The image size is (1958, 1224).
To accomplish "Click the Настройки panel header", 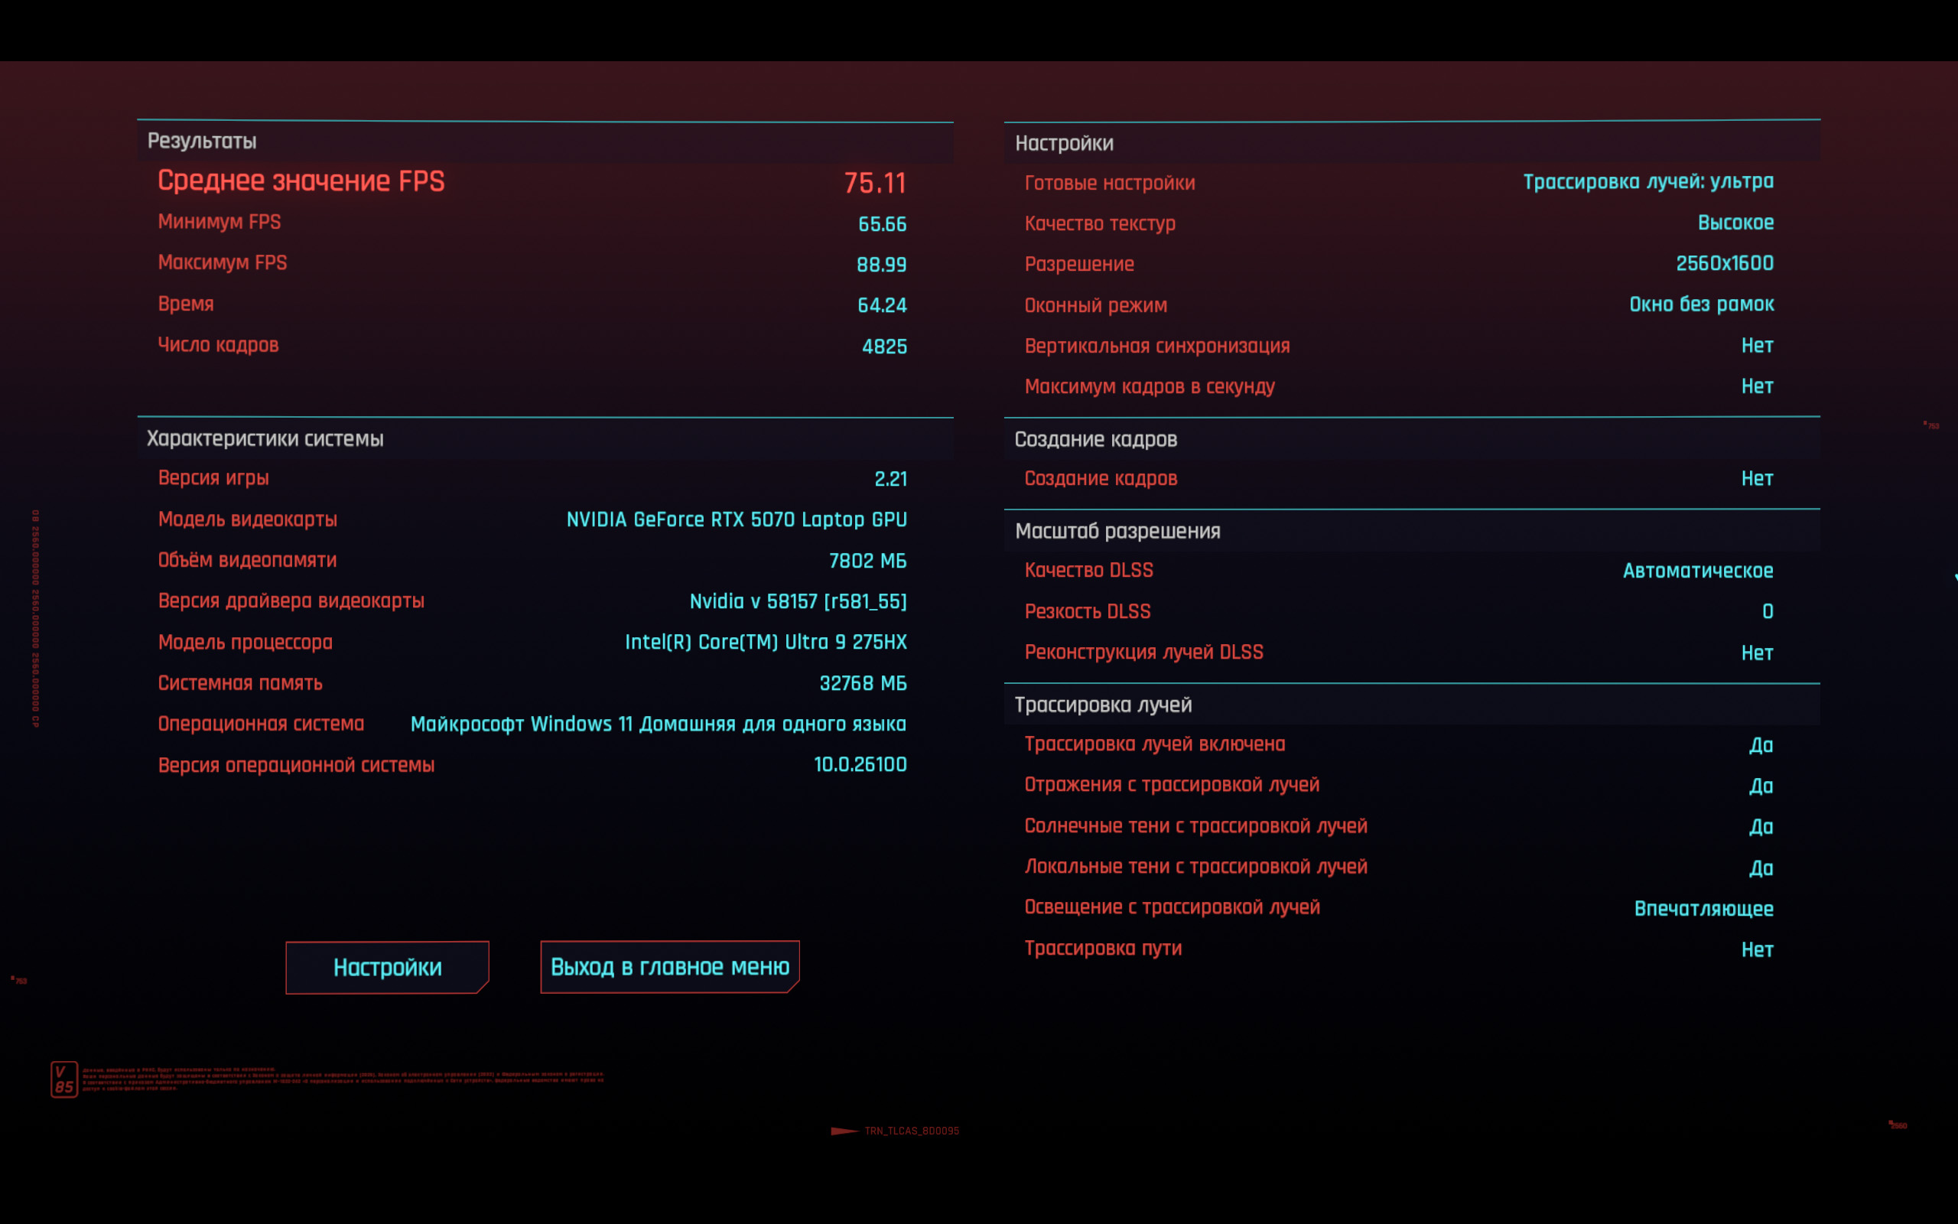I will pos(1063,143).
